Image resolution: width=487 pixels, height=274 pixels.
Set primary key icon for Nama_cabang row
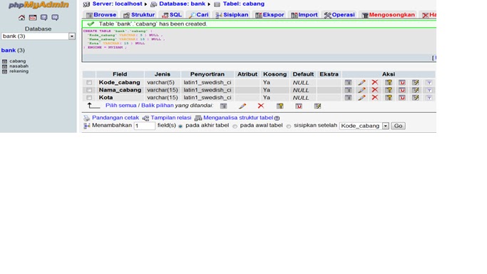389,90
